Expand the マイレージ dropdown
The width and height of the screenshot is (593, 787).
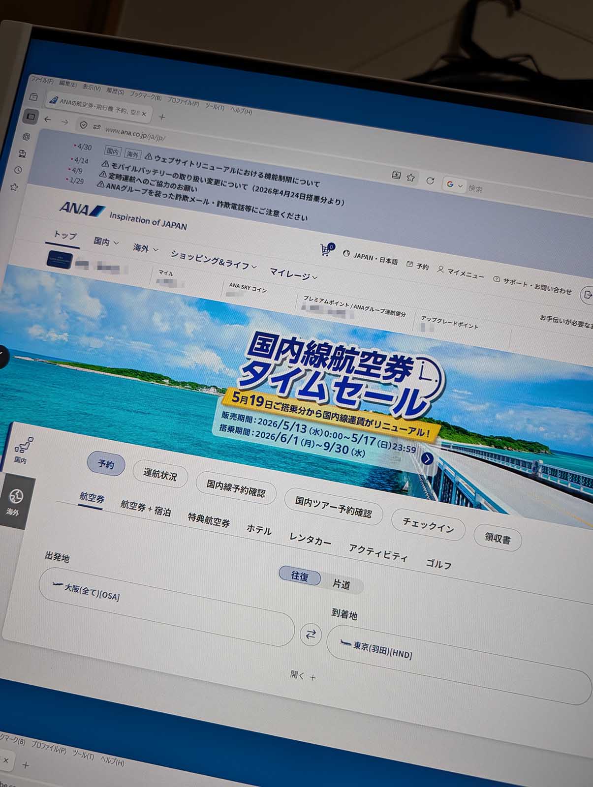click(293, 274)
